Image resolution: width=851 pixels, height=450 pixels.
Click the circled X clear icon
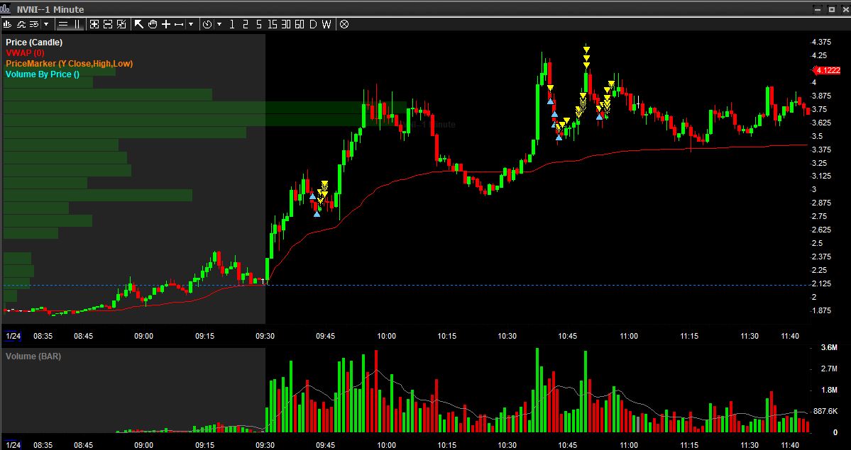pyautogui.click(x=344, y=24)
